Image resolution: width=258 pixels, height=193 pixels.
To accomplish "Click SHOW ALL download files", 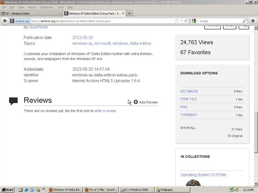I will pos(188,128).
